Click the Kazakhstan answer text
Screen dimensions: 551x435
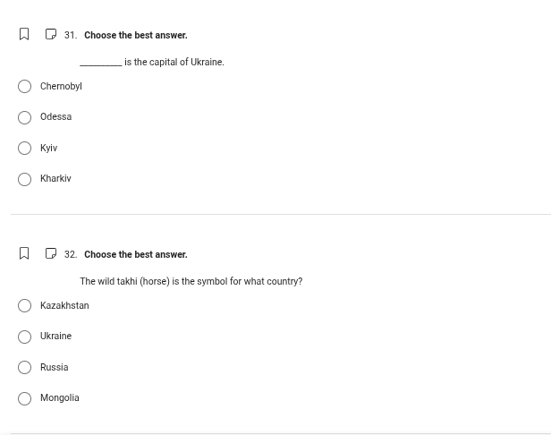click(x=64, y=306)
